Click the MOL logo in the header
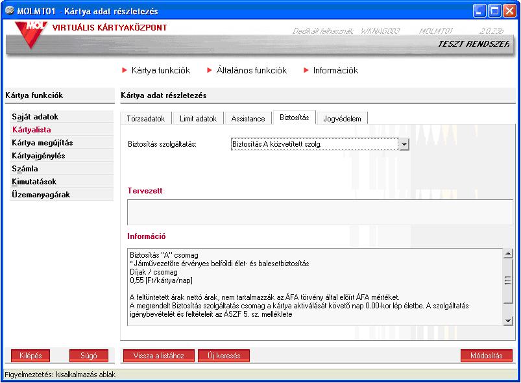 pyautogui.click(x=31, y=34)
